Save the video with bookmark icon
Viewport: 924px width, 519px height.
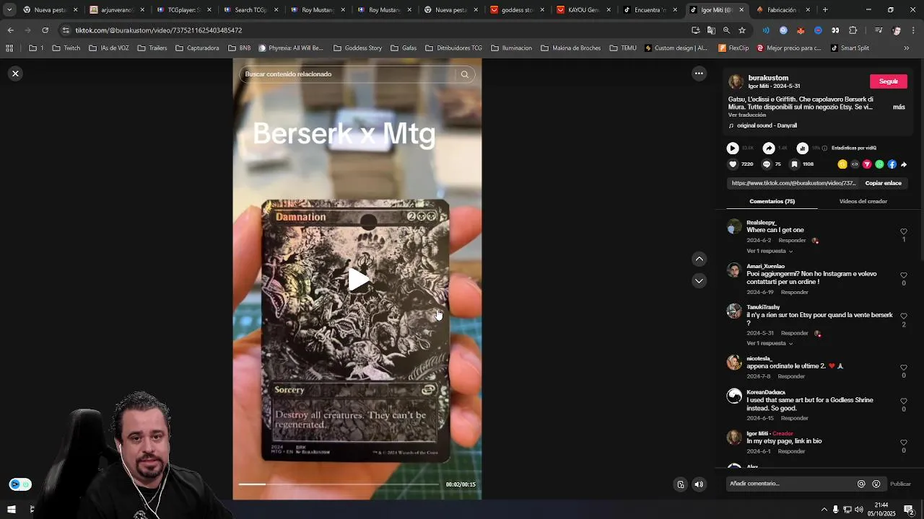tap(794, 164)
